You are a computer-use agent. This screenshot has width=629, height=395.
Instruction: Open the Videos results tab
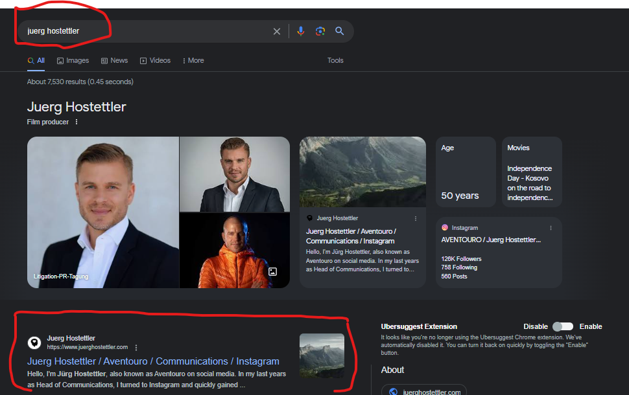[155, 60]
